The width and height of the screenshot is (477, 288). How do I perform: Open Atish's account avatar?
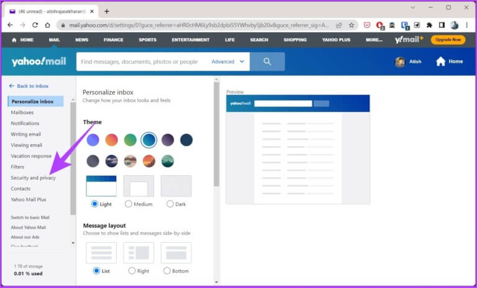[x=400, y=61]
